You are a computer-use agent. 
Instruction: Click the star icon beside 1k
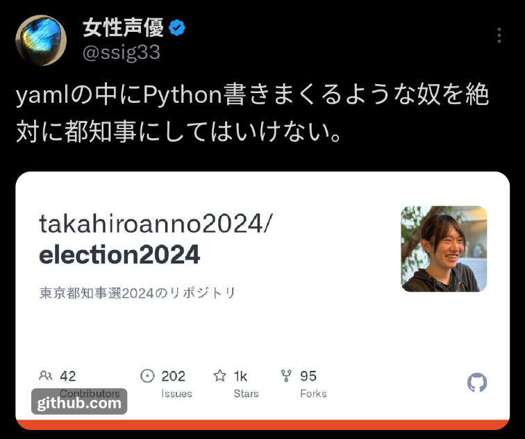(219, 376)
